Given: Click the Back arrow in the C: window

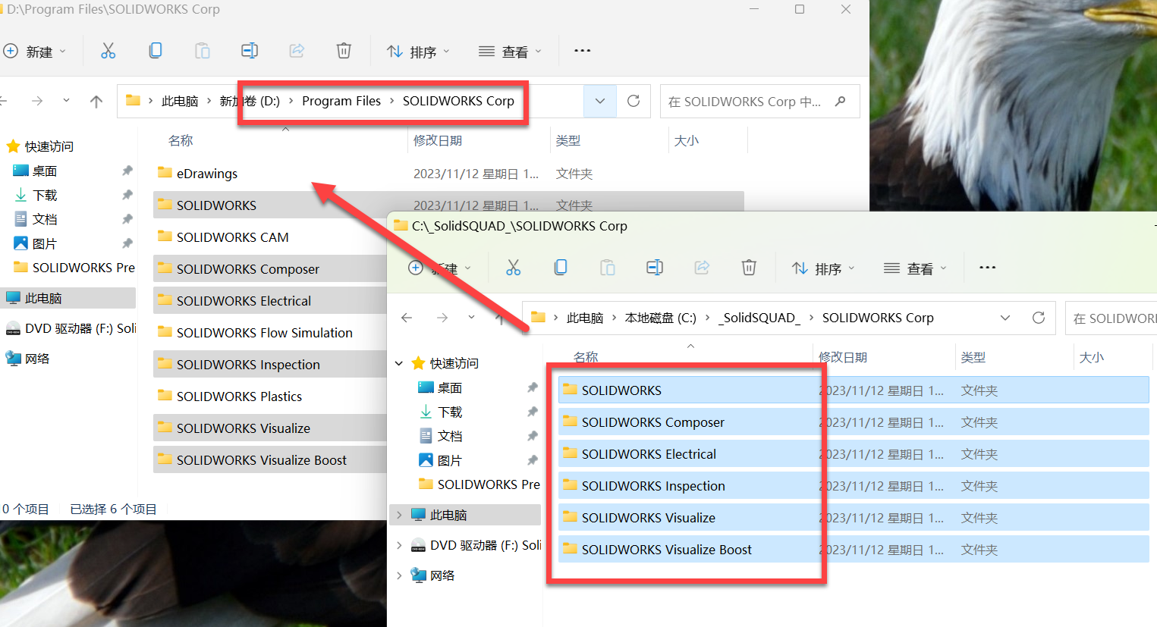Looking at the screenshot, I should coord(407,318).
